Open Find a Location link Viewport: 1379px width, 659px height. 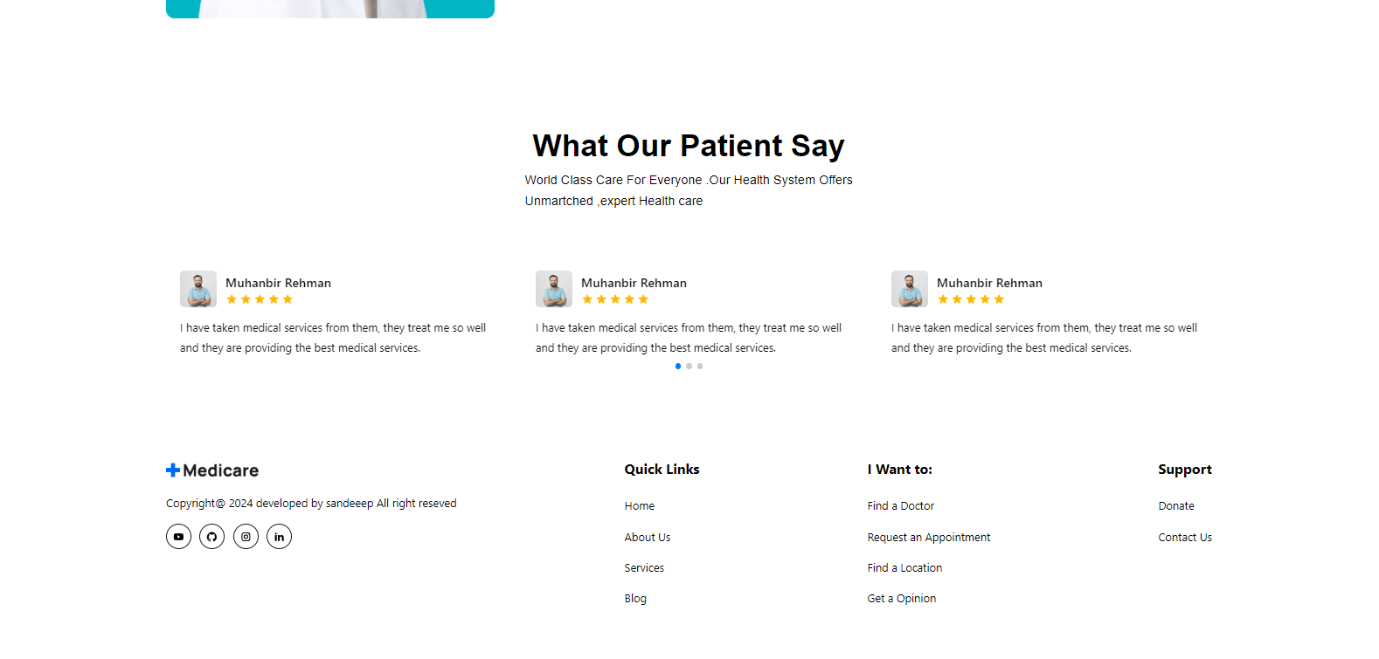[x=904, y=568]
